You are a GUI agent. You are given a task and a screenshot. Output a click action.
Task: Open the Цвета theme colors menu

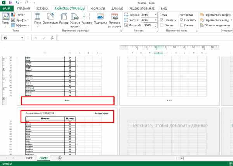(x=18, y=15)
